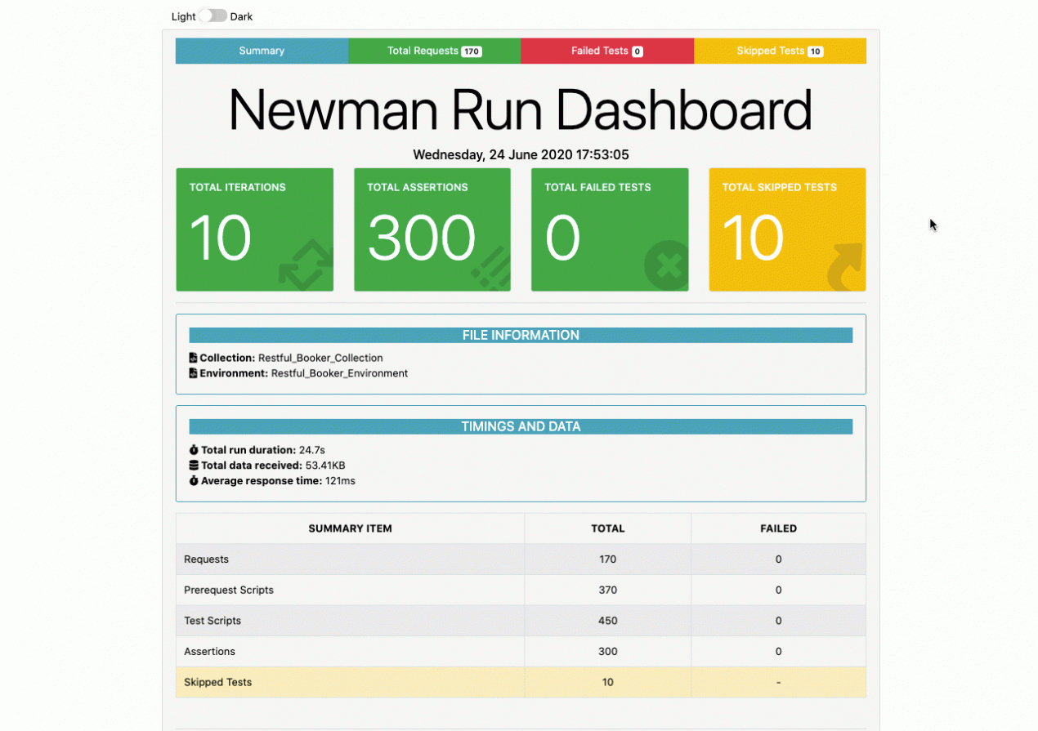Click the 10 total in Skipped Tests row
Screen dimensions: 1038x731
[x=607, y=682]
